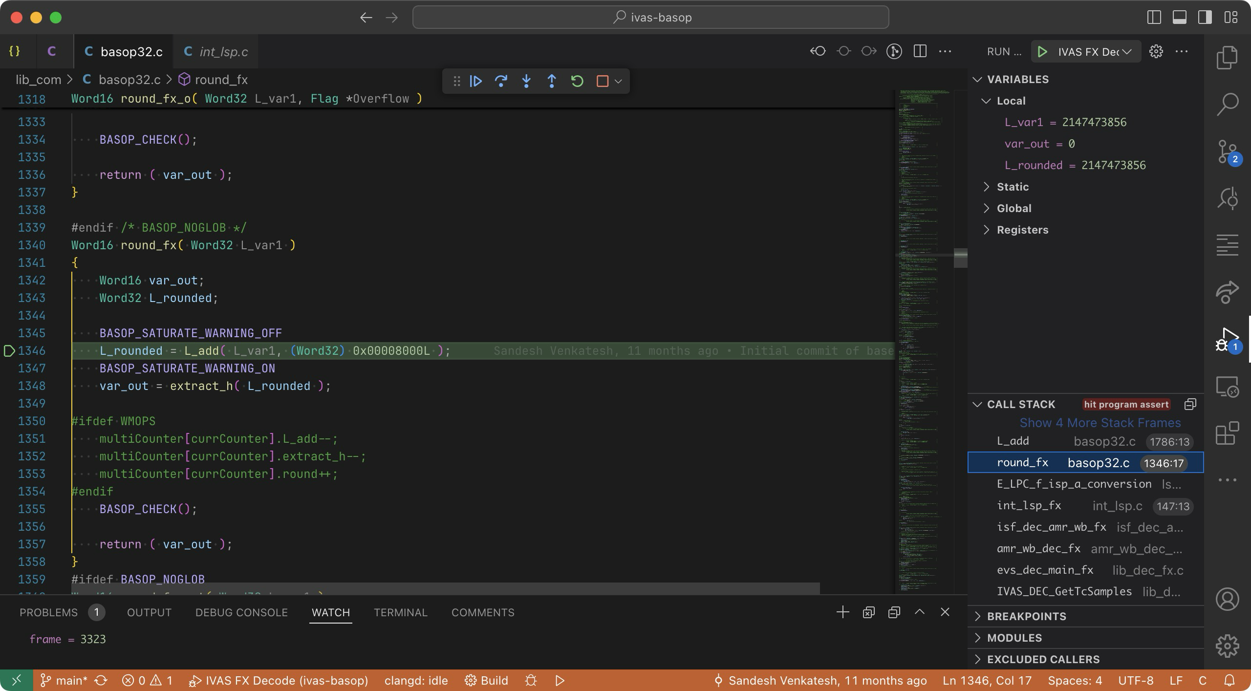Stop debugging with the red square

pos(602,81)
